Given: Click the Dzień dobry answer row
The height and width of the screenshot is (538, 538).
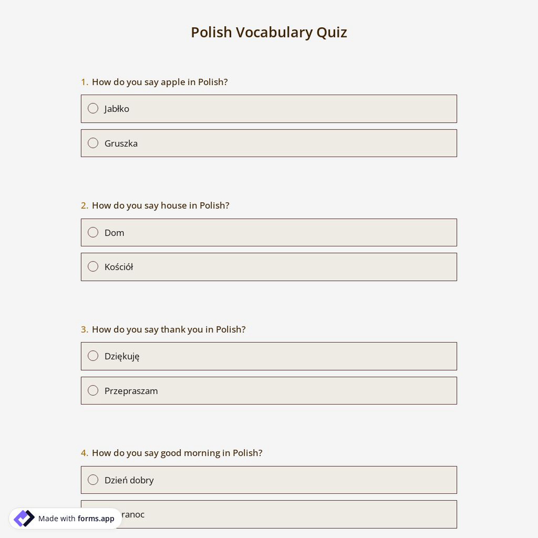Looking at the screenshot, I should coord(269,479).
